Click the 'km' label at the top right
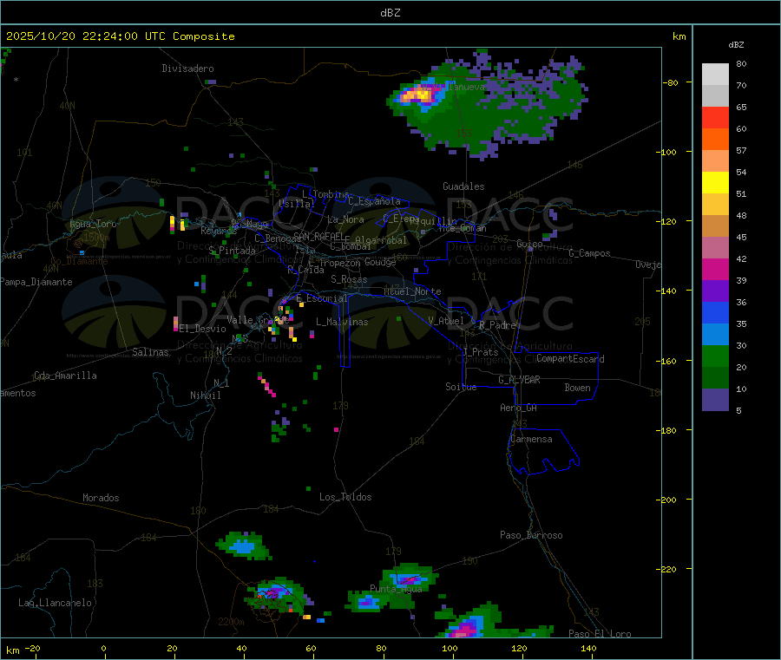The image size is (781, 660). click(x=679, y=36)
